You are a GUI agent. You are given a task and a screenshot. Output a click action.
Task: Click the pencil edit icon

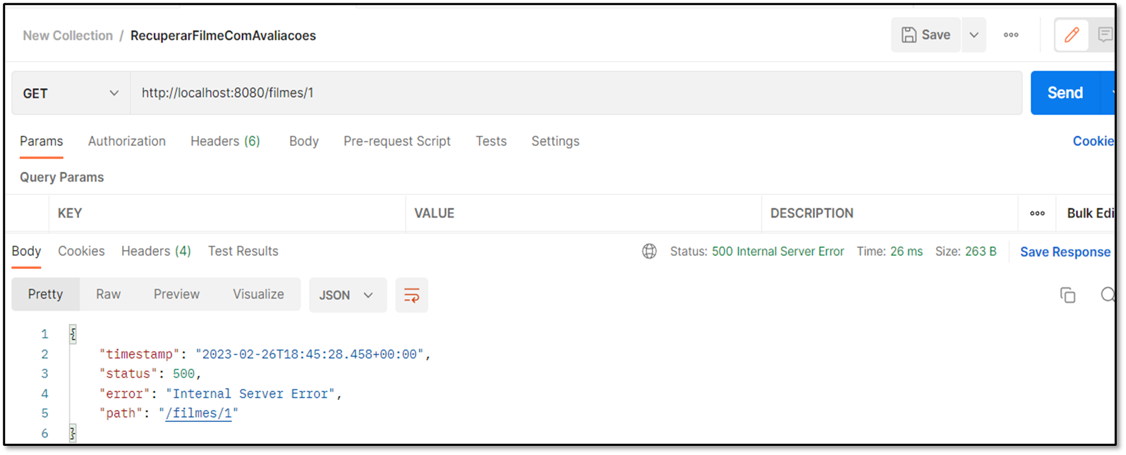[x=1072, y=35]
